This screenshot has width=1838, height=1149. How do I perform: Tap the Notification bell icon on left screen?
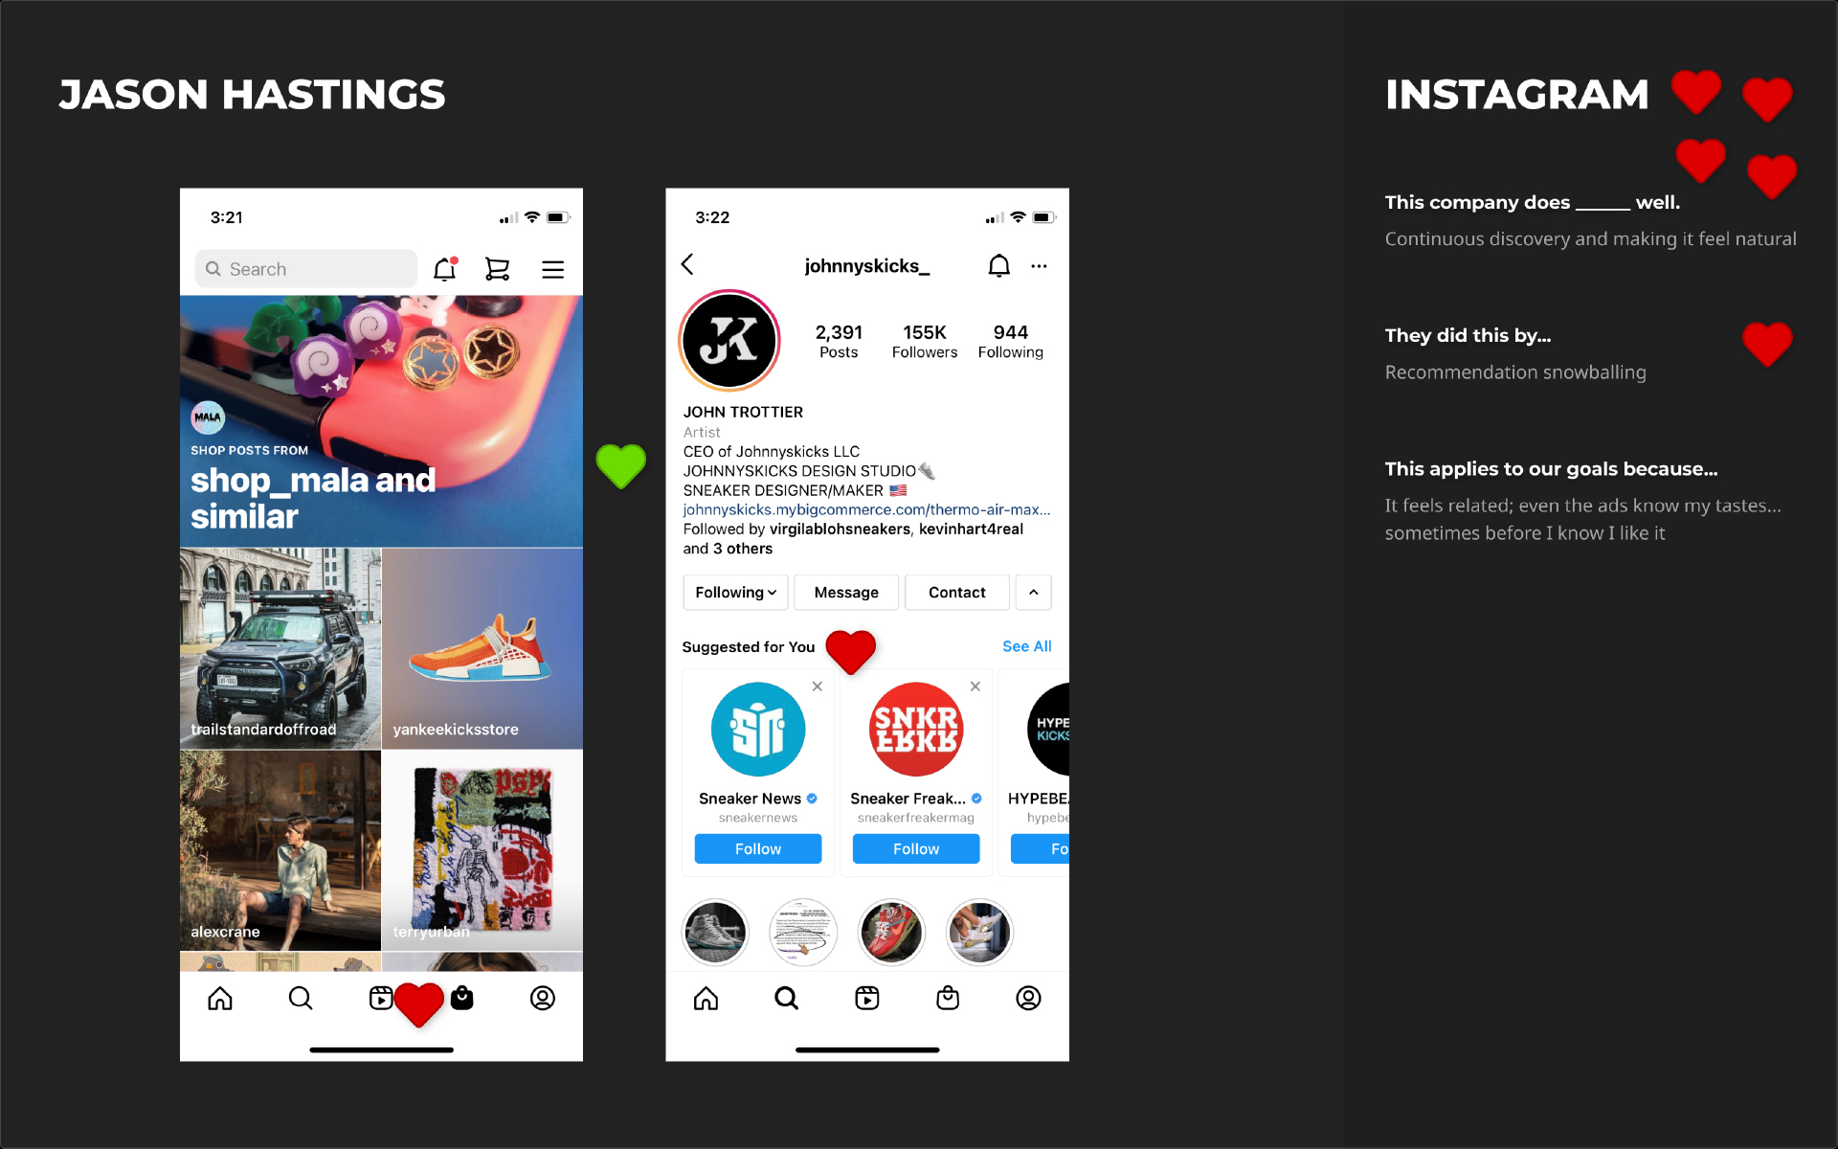click(446, 267)
